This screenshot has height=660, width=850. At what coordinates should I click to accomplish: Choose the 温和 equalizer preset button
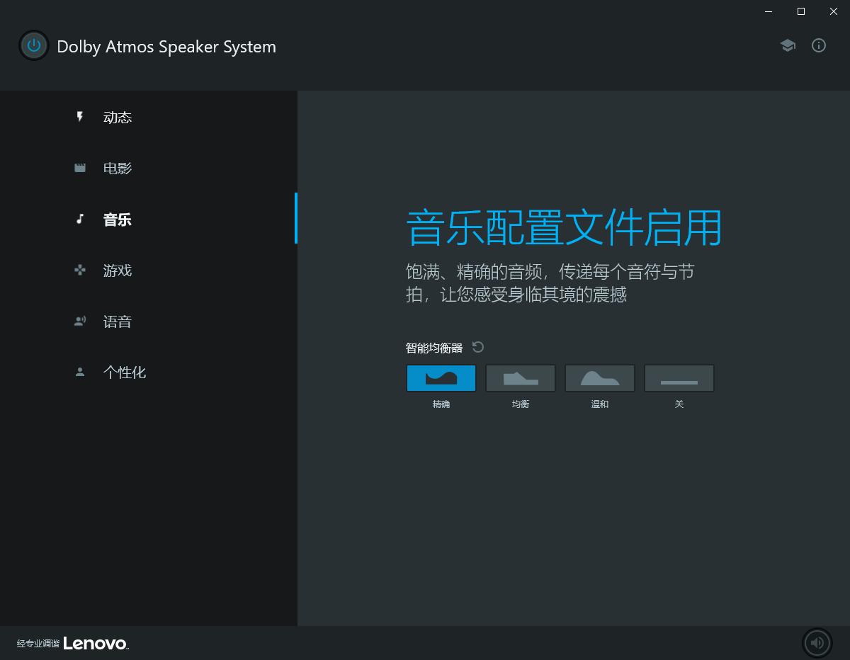600,378
